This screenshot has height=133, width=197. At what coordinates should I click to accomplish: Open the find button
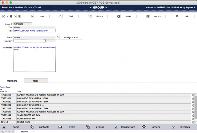71,16
